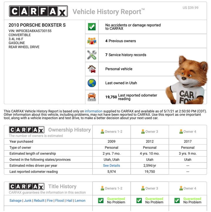Click year purchased 2012 cell
The image size is (211, 212).
(150, 141)
